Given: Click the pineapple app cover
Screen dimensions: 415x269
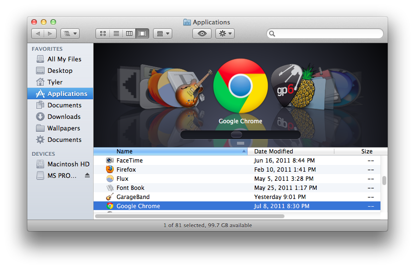Looking at the screenshot, I should [305, 87].
